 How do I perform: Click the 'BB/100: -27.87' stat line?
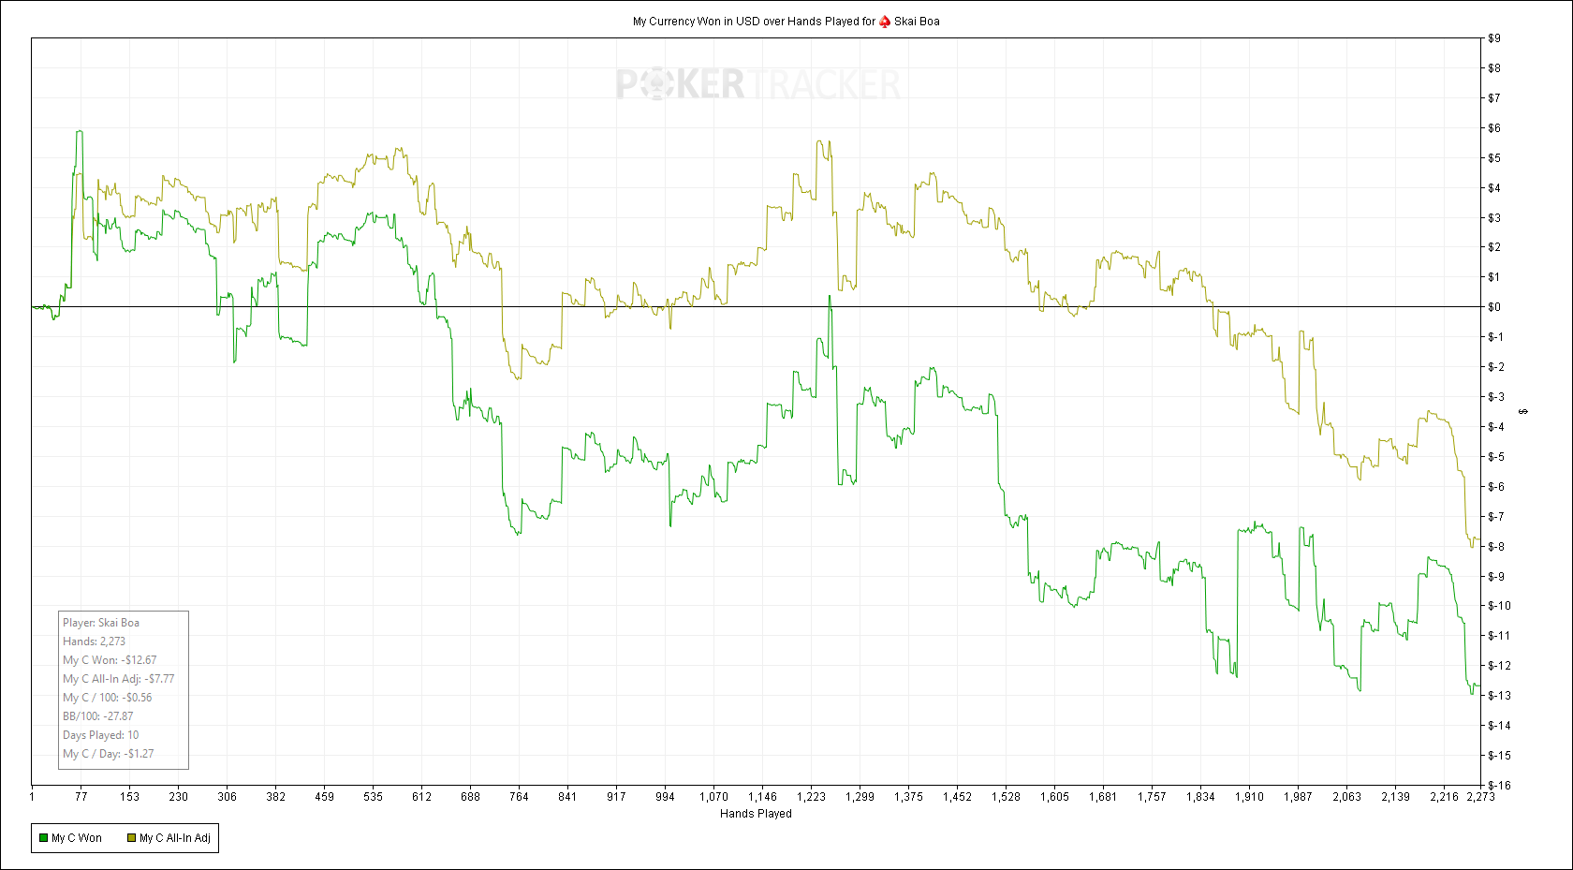tap(97, 716)
